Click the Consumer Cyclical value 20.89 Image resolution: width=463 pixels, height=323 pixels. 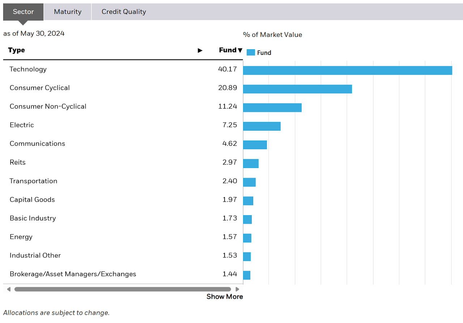(228, 88)
